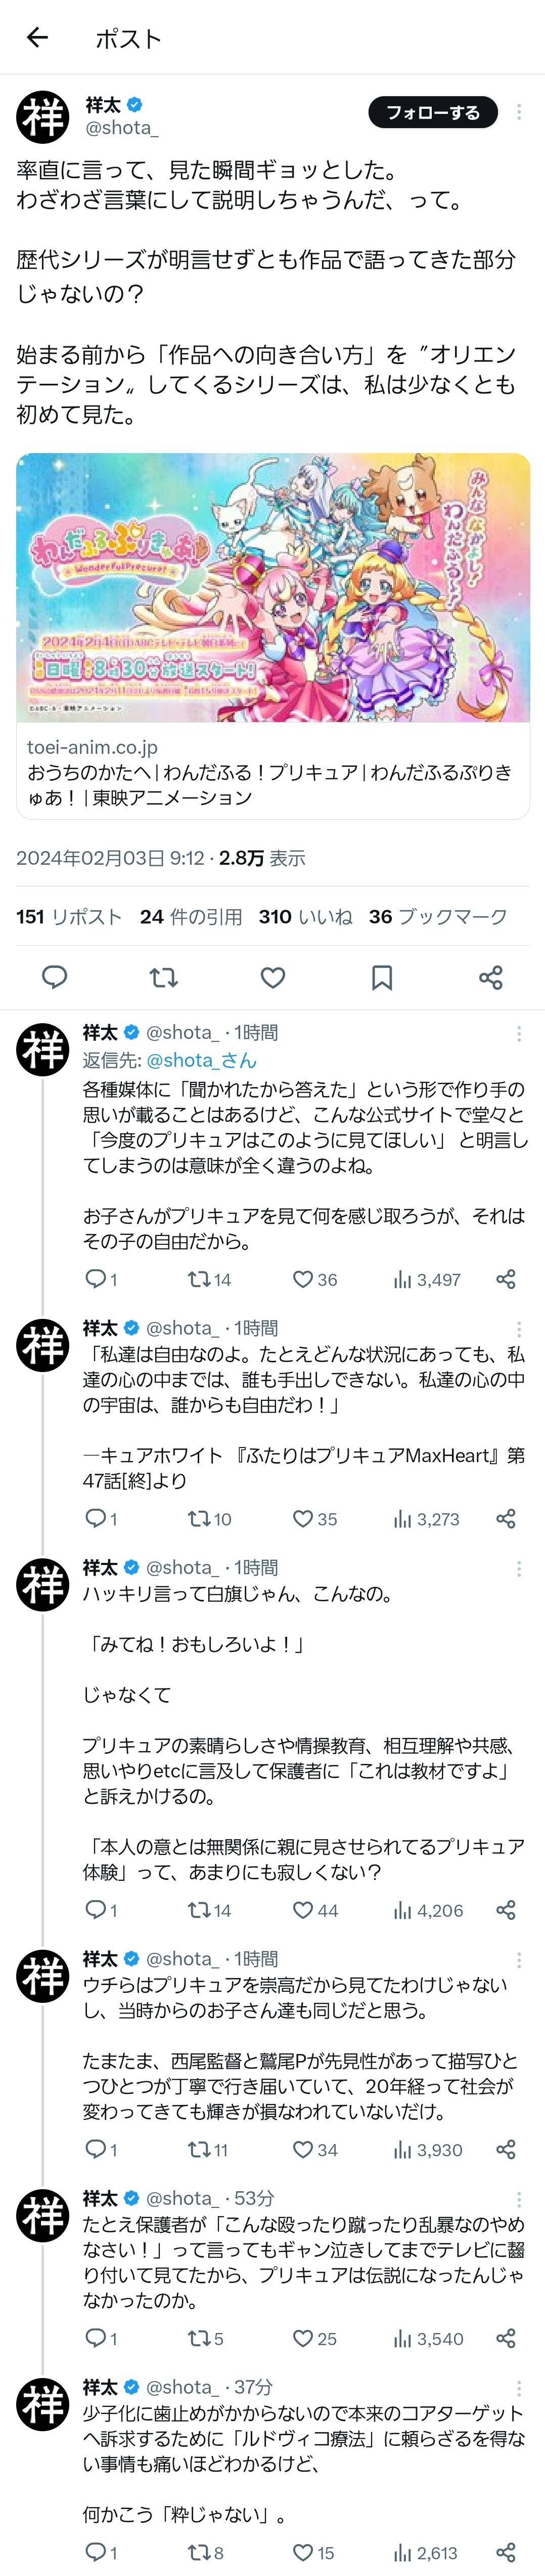Click the フォローする follow button
545x2576 pixels.
pos(432,113)
